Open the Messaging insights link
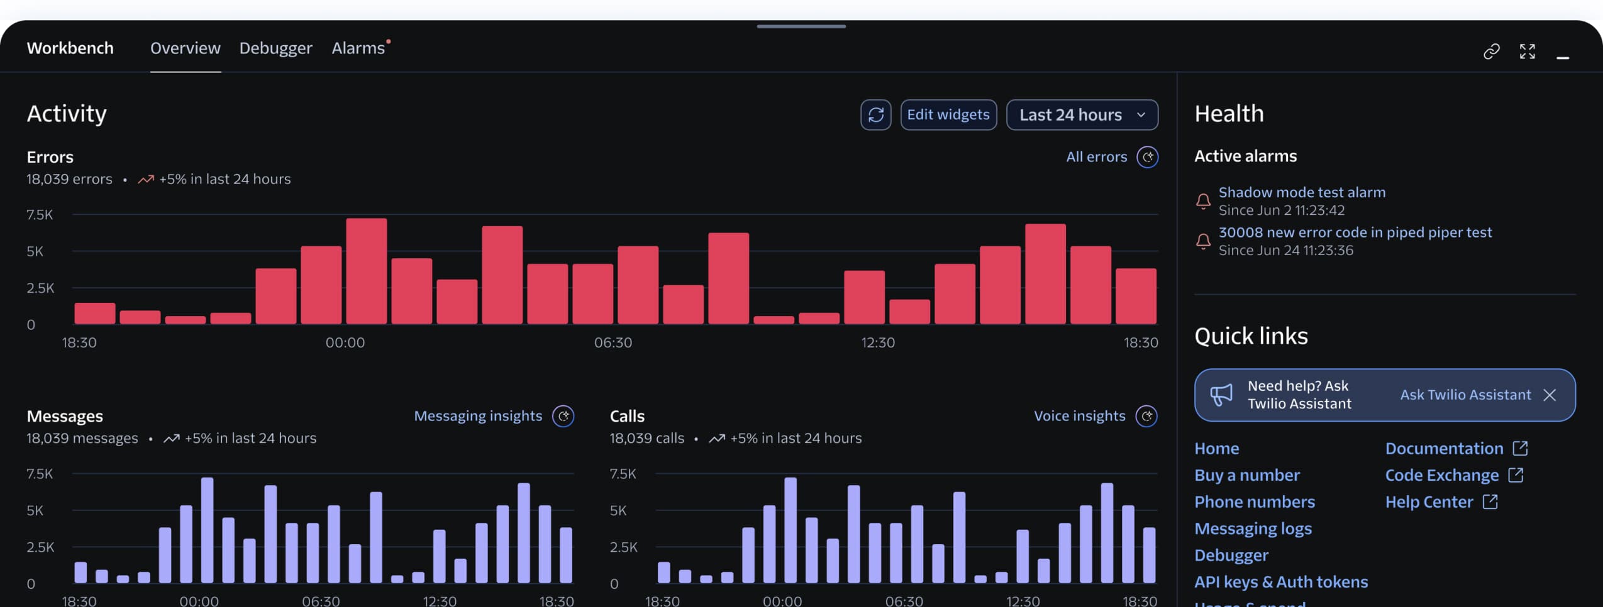The height and width of the screenshot is (607, 1603). [477, 416]
